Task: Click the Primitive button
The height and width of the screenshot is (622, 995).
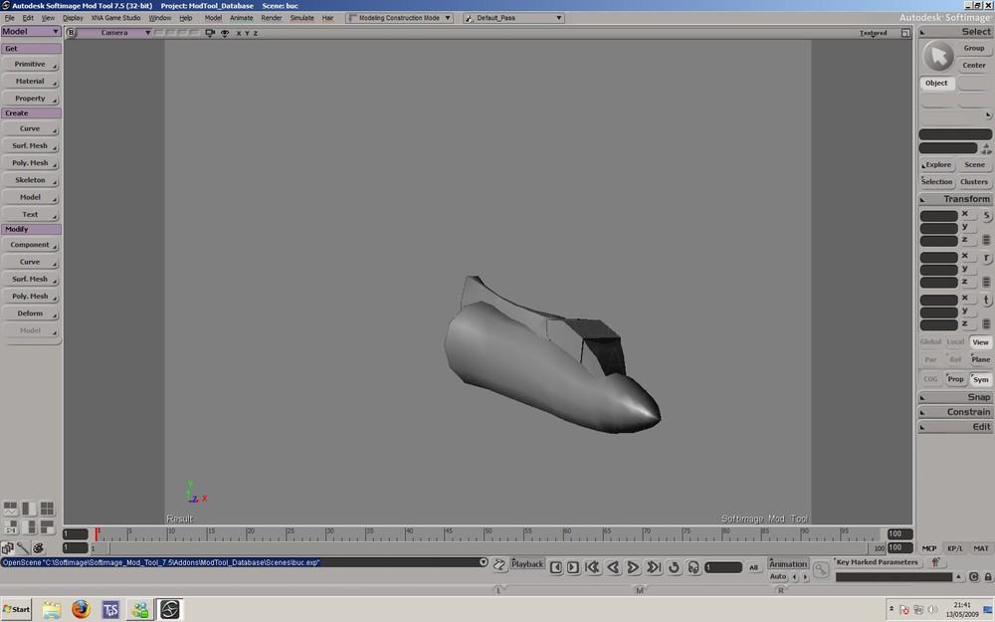Action: tap(30, 64)
